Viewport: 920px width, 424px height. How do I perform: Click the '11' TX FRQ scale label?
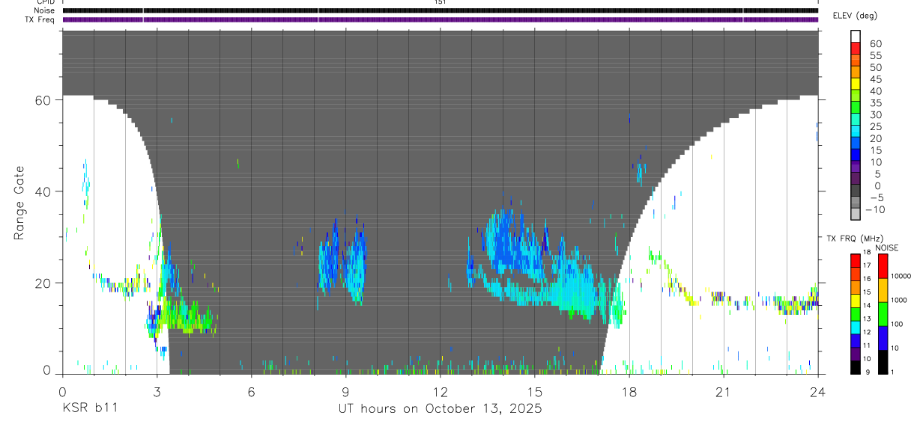click(867, 345)
